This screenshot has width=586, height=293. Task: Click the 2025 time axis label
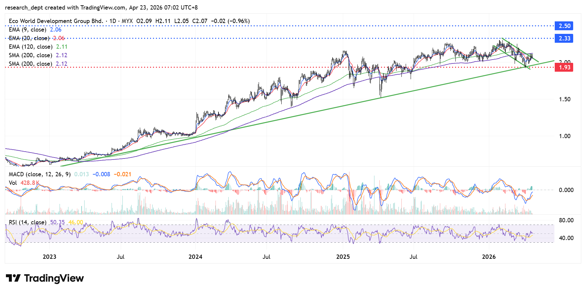(343, 257)
